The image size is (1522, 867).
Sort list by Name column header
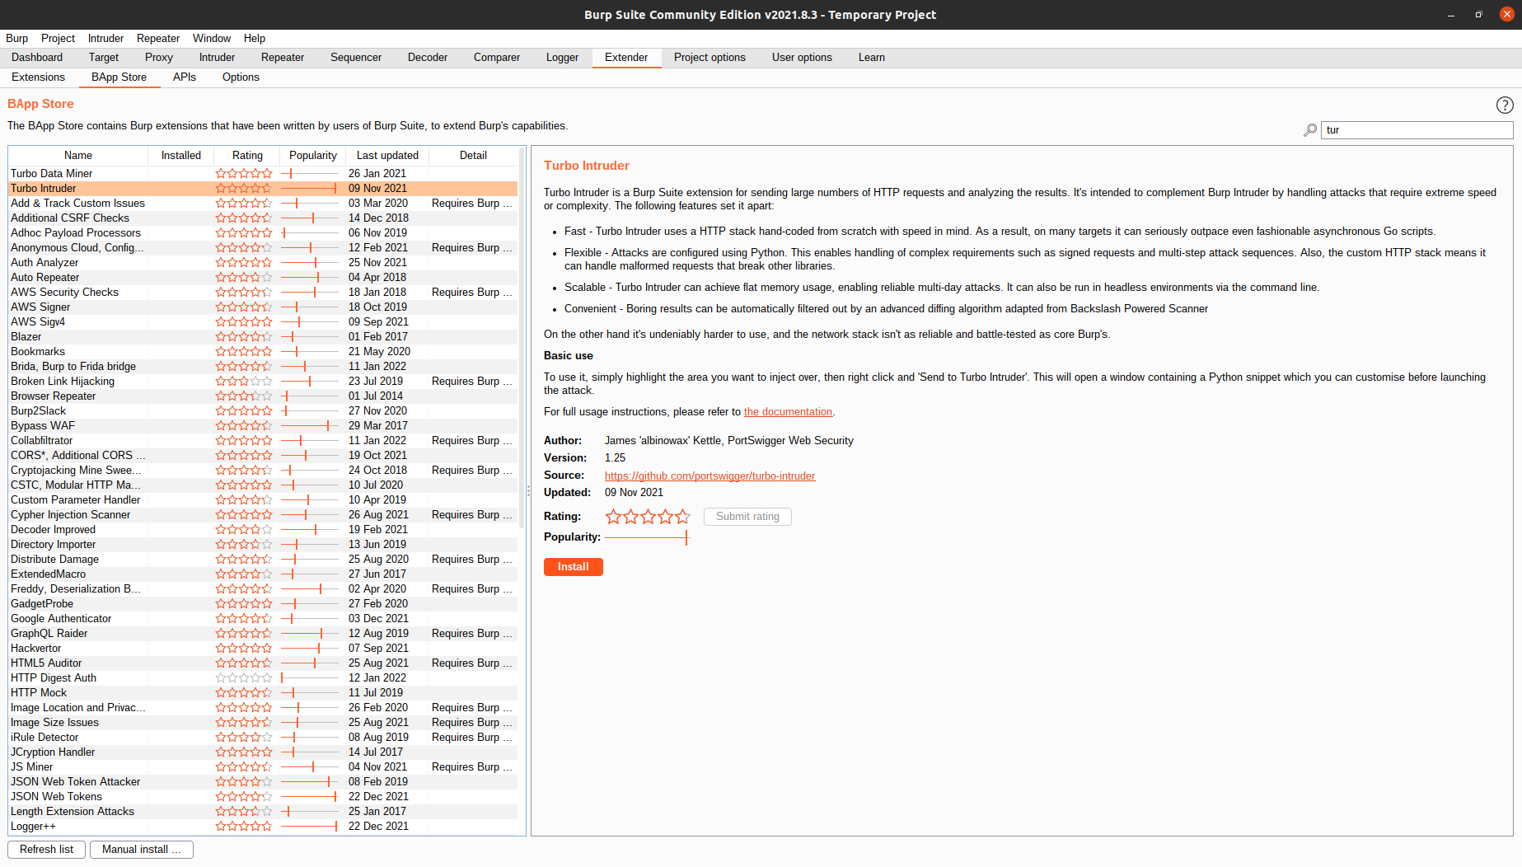tap(78, 156)
